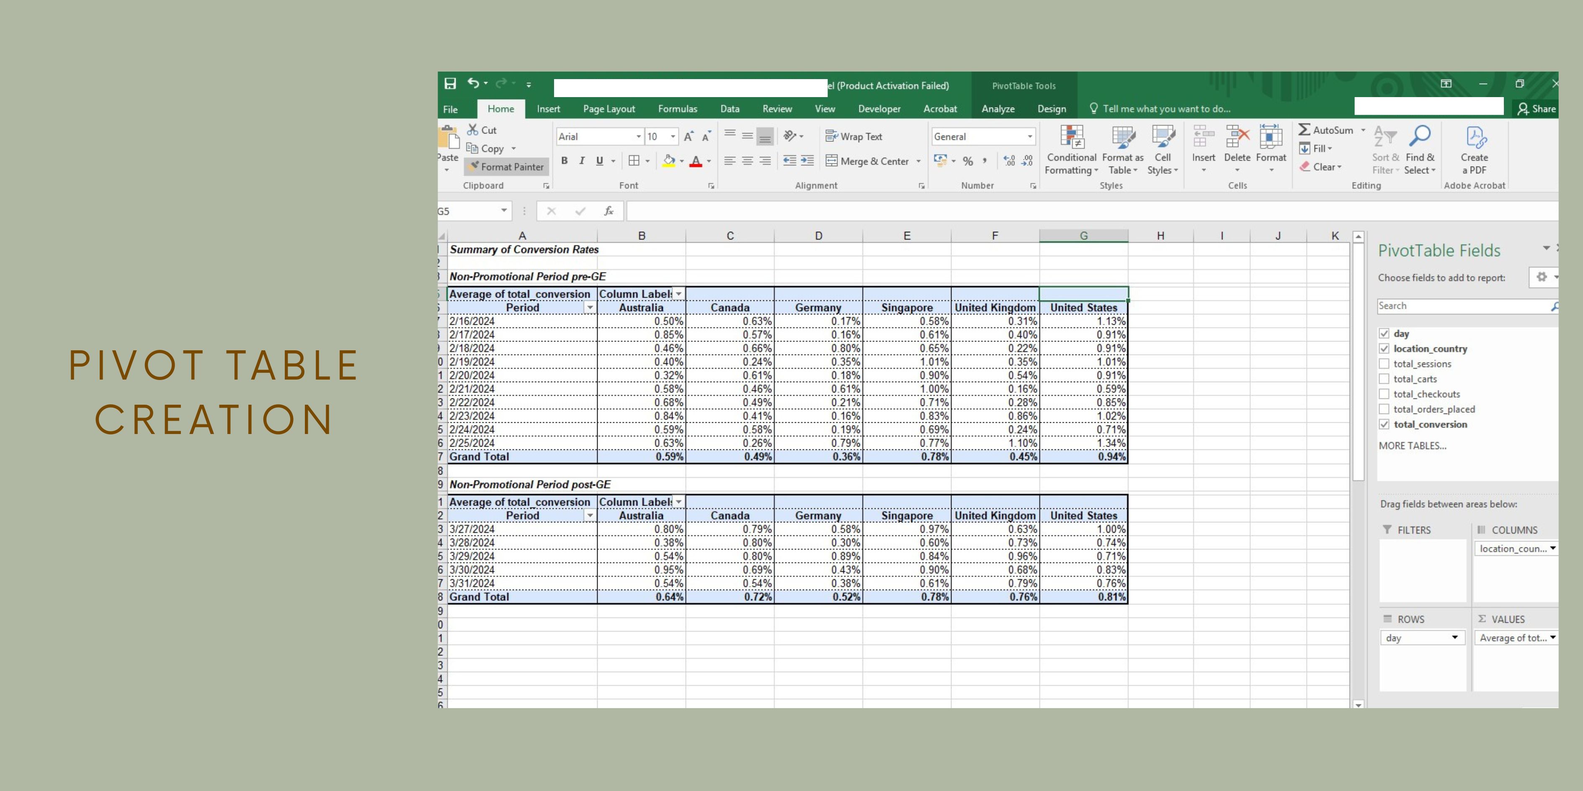The height and width of the screenshot is (791, 1583).
Task: Open the General number format dropdown
Action: tap(1030, 136)
